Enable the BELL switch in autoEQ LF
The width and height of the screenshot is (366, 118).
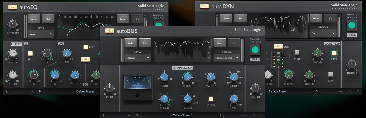pos(30,53)
